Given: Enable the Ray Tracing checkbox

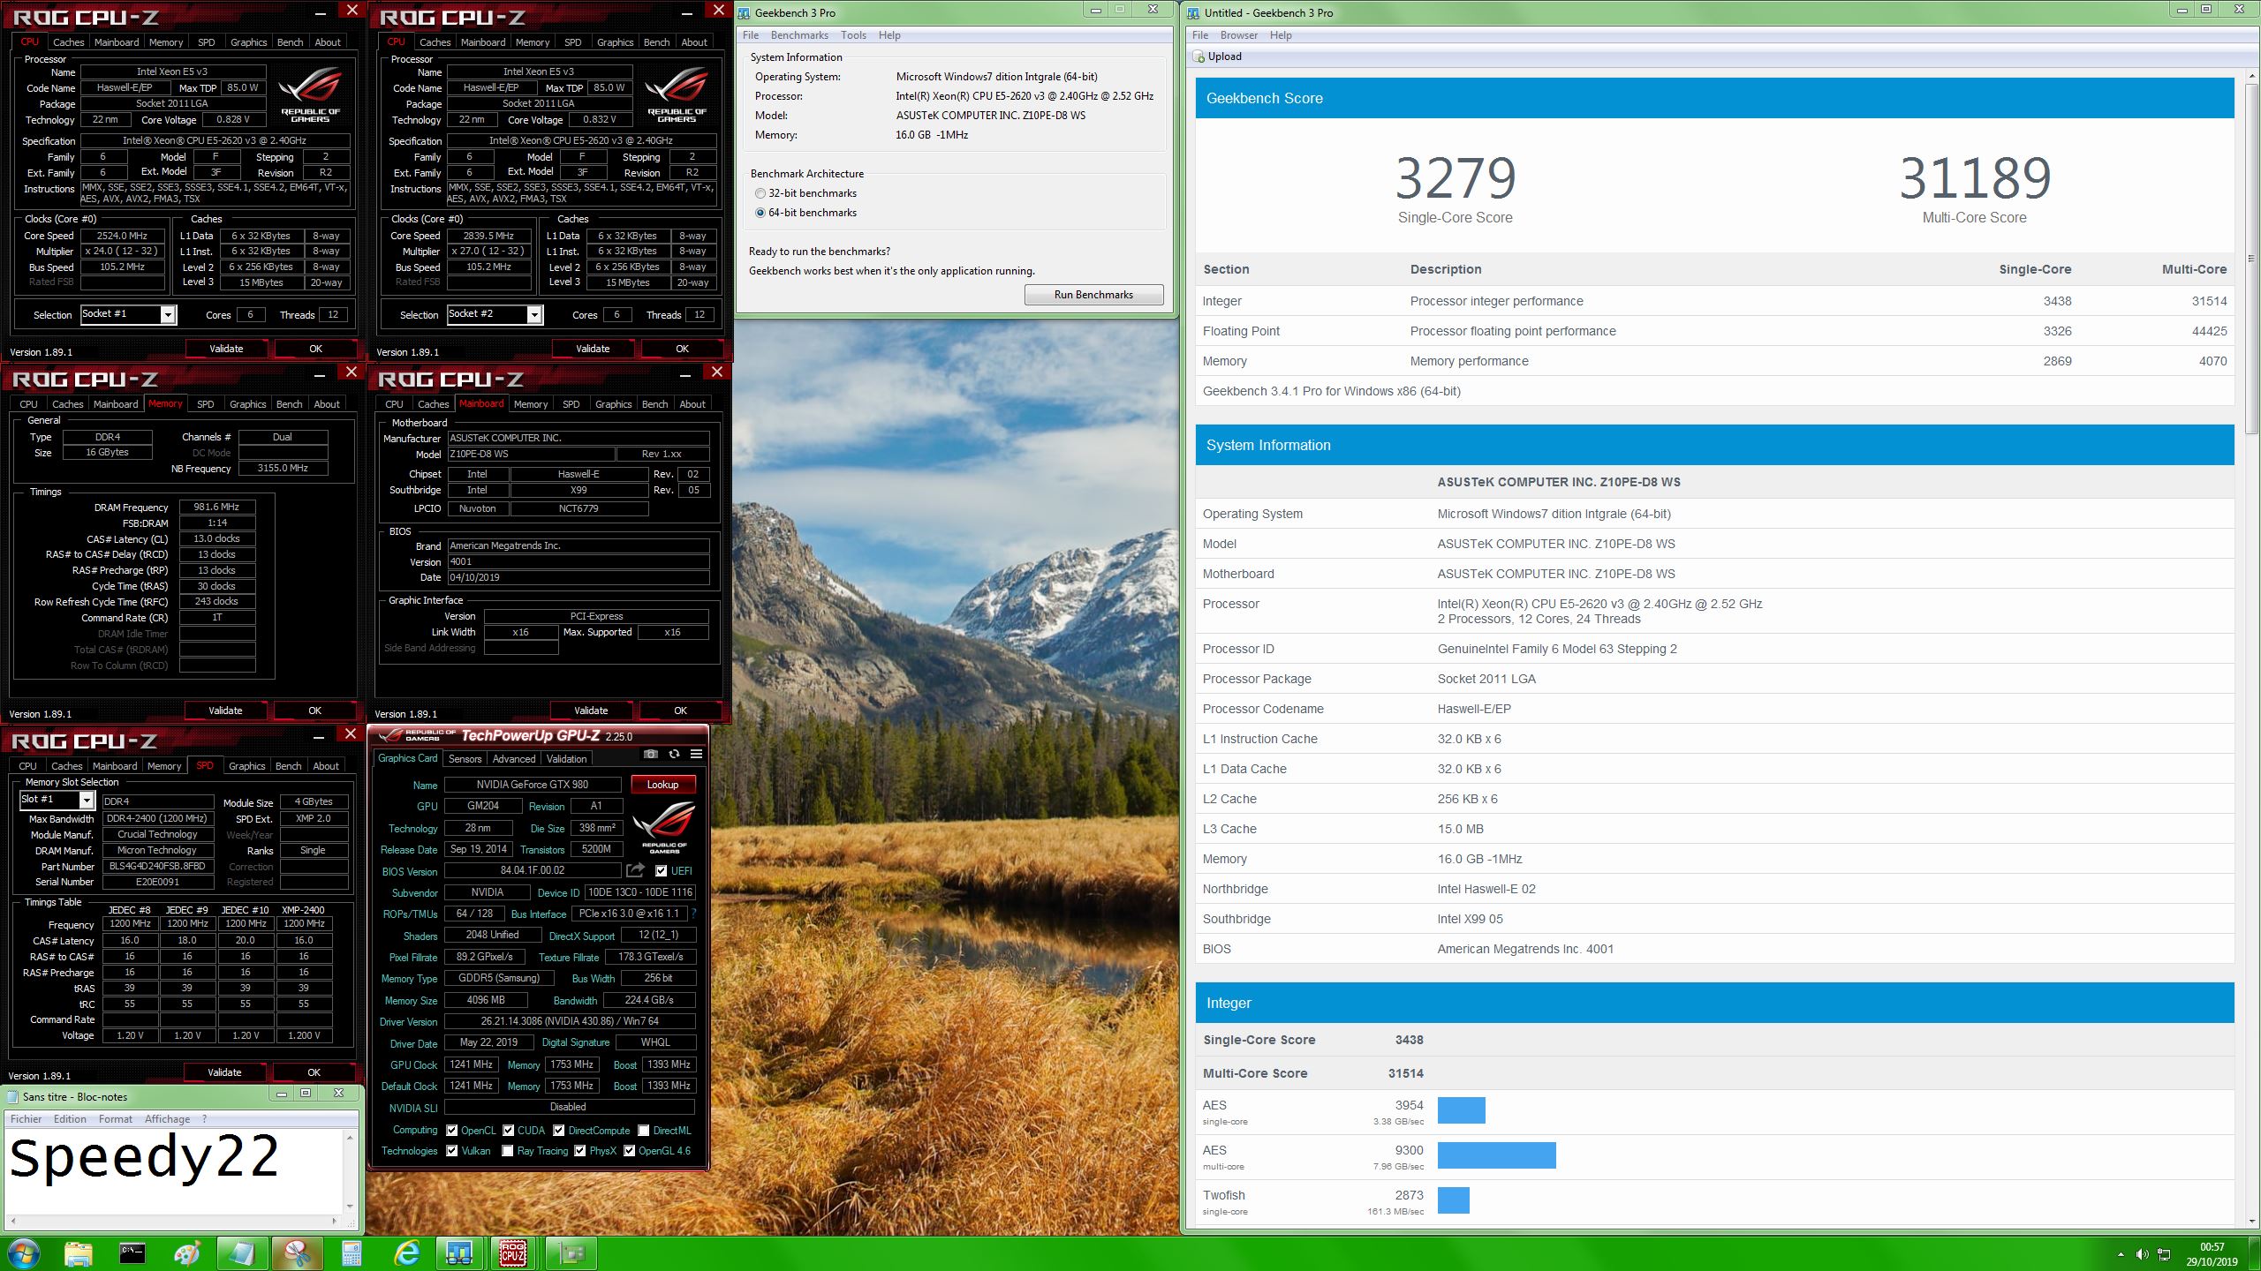Looking at the screenshot, I should click(x=508, y=1151).
